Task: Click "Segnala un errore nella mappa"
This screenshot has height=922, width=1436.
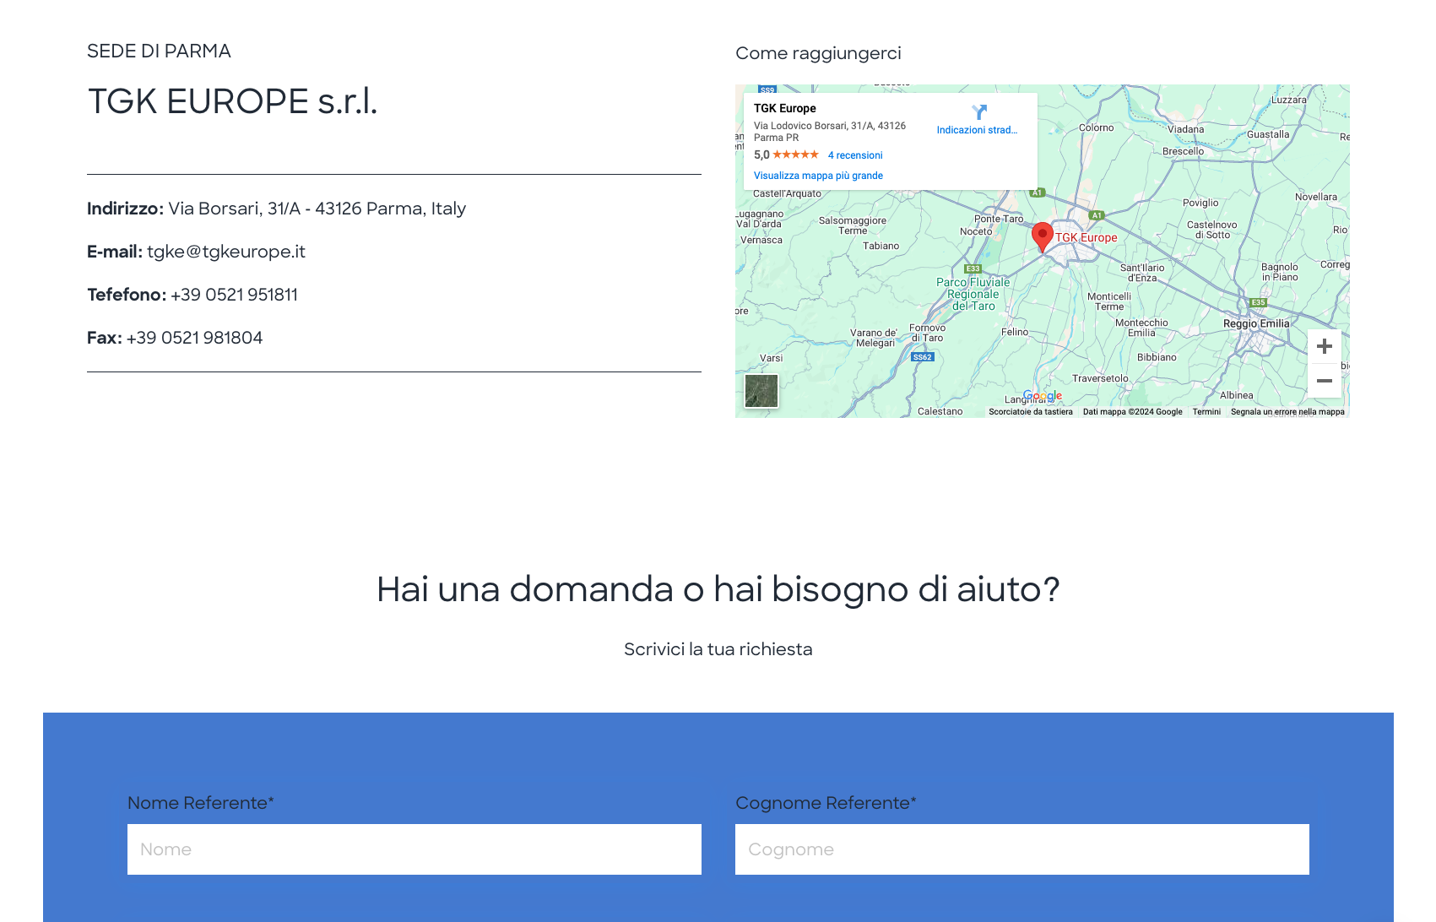Action: point(1287,412)
